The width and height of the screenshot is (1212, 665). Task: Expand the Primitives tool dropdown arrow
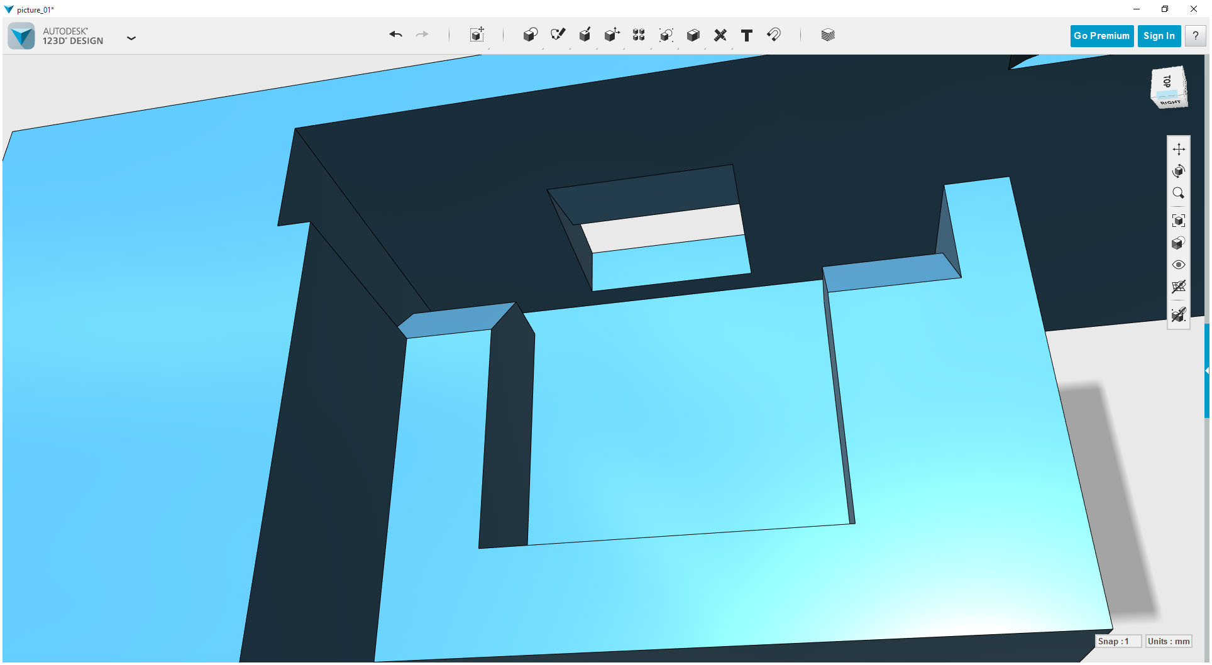point(543,50)
